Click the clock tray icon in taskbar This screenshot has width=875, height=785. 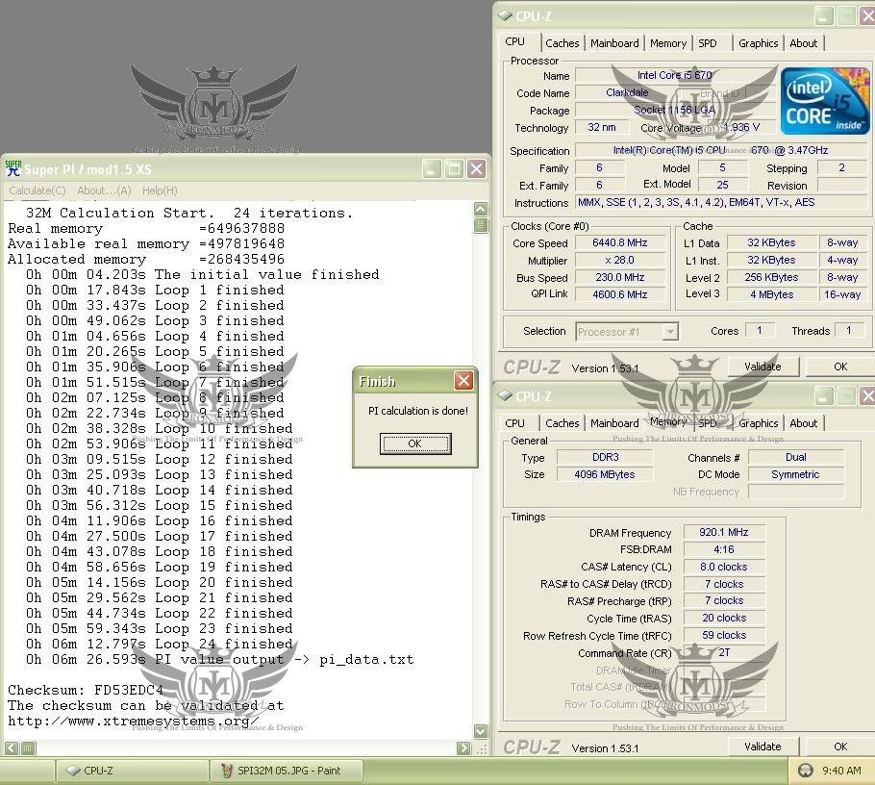point(805,771)
